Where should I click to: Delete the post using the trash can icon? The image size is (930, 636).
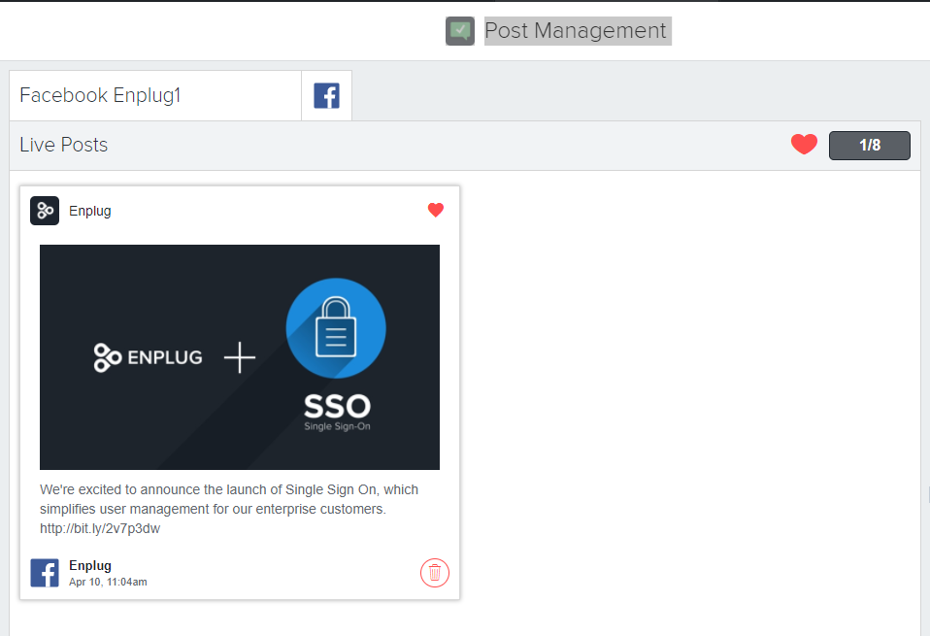point(434,572)
